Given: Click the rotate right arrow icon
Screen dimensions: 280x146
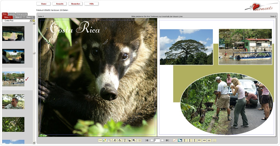Looking at the screenshot, I should (x=120, y=140).
